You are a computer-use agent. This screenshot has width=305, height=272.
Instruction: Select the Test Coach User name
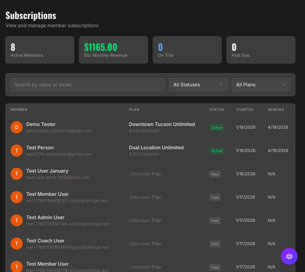[x=45, y=241]
